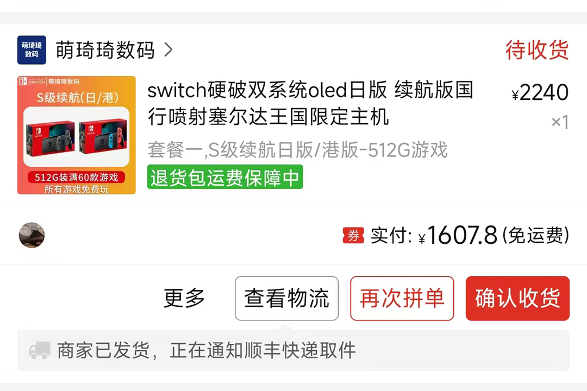Viewport: 587px width, 391px height.
Task: Tap the ×1 quantity label
Action: click(560, 122)
